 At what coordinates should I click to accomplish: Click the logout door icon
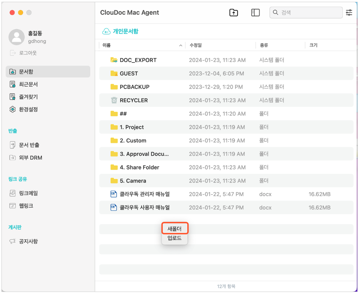tap(12, 53)
